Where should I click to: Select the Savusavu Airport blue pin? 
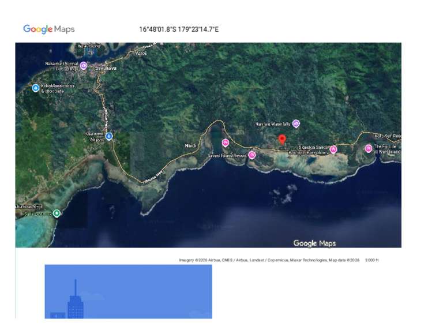pos(109,136)
